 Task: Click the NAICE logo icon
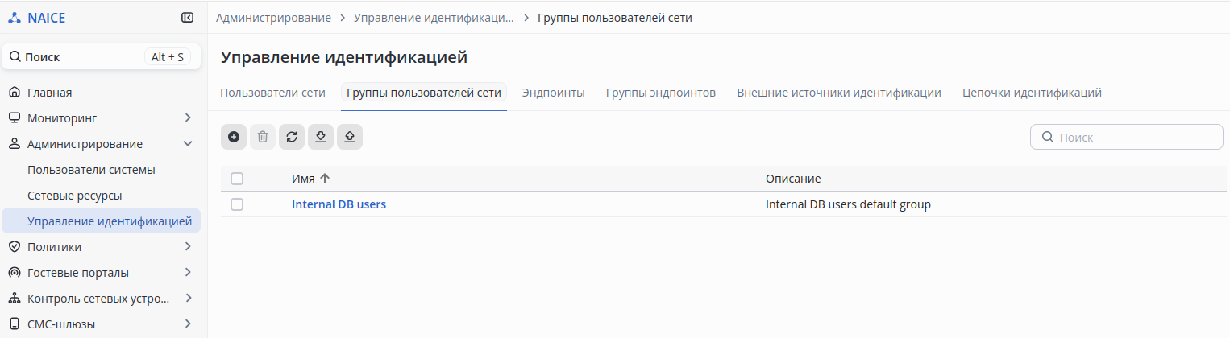coord(15,17)
